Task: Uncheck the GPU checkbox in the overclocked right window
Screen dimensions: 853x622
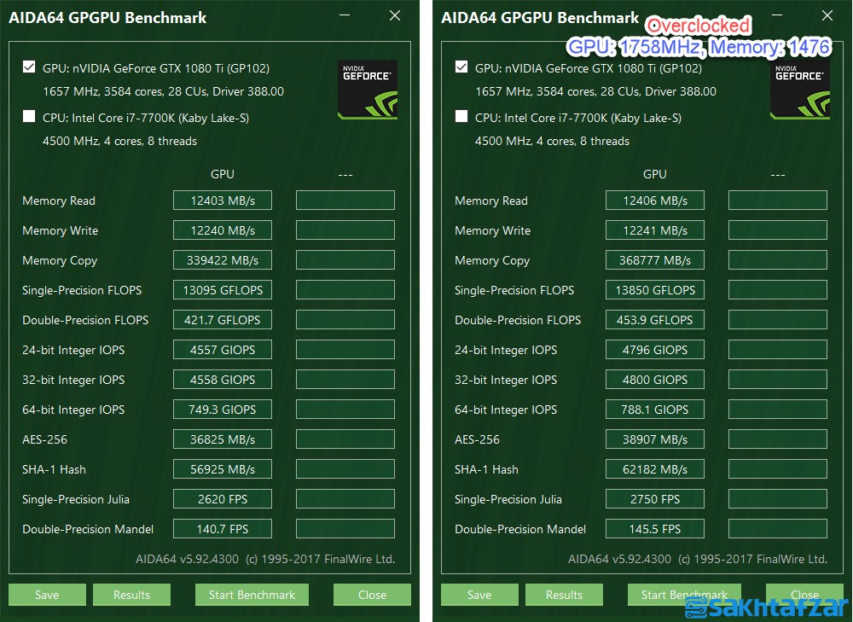Action: [461, 67]
